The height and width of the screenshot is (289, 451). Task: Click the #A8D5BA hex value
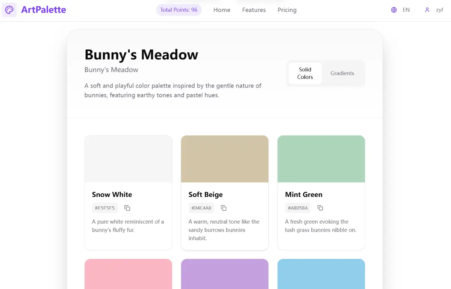[x=298, y=208]
